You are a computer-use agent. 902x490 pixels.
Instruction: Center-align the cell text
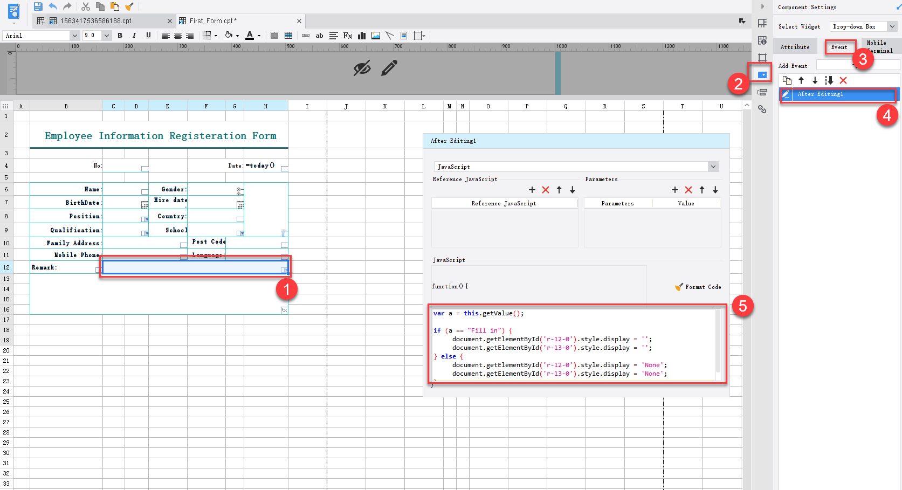[177, 36]
